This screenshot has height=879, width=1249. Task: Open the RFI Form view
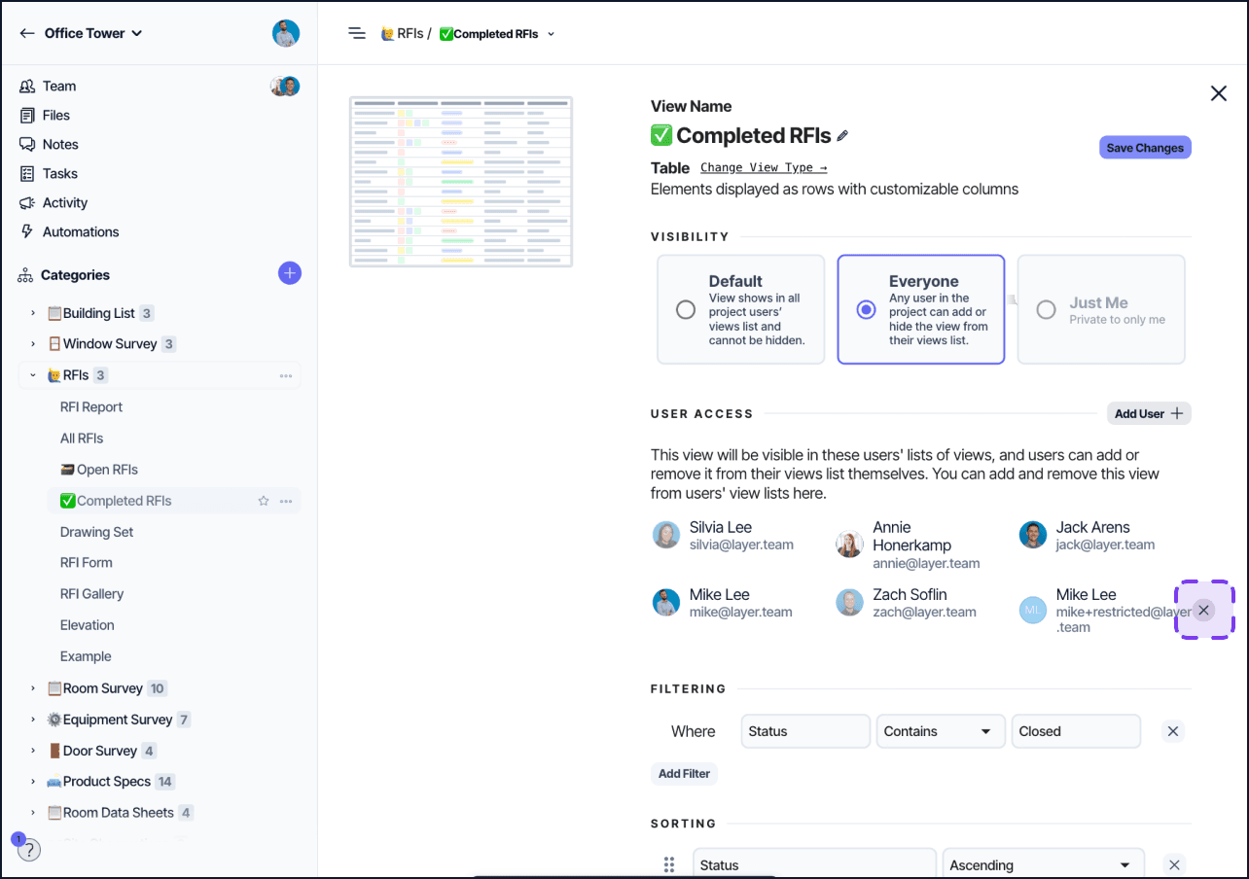pos(87,562)
